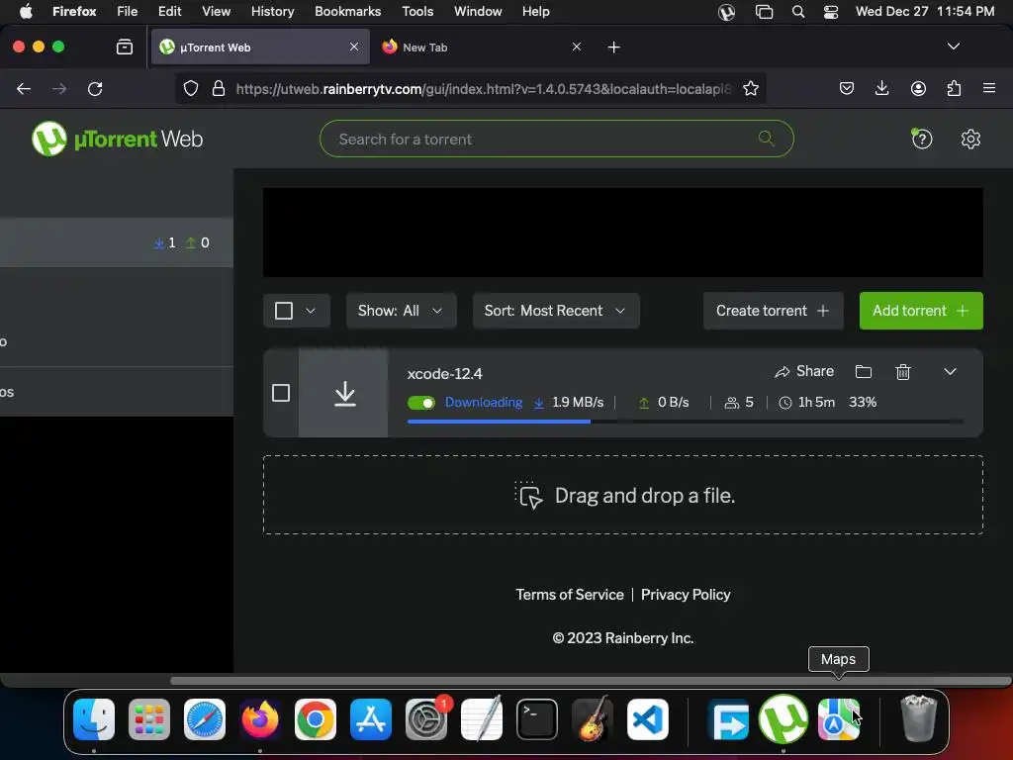This screenshot has height=760, width=1013.
Task: Focus the Search for a torrent field
Action: 556,139
